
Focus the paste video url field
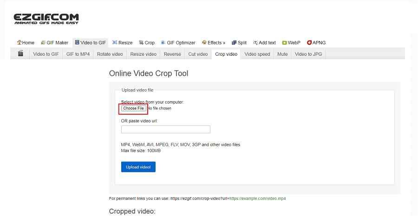pyautogui.click(x=165, y=130)
